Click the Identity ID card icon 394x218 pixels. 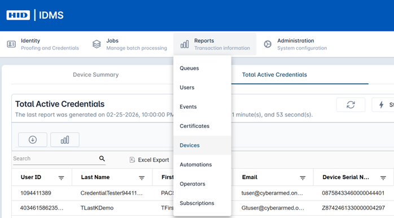11,44
